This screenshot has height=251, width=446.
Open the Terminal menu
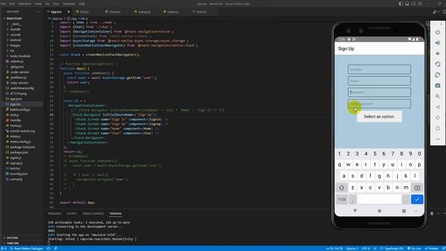click(x=68, y=3)
